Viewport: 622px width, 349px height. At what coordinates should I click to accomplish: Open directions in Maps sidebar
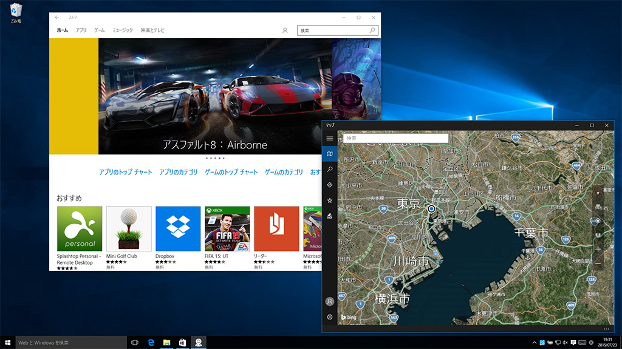click(x=330, y=185)
